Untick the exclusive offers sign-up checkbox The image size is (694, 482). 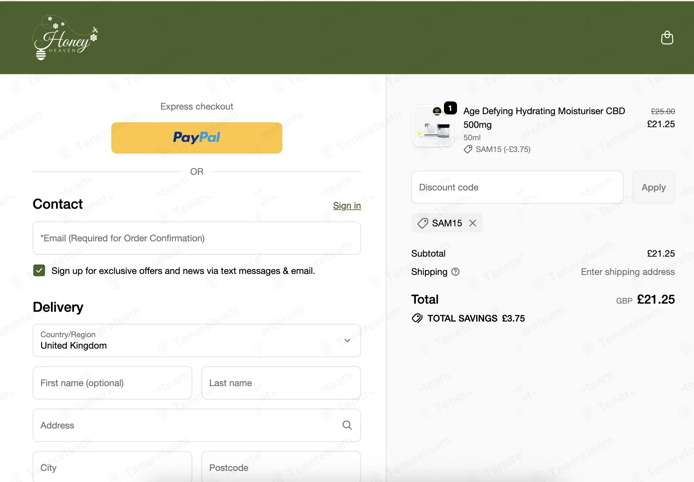39,270
